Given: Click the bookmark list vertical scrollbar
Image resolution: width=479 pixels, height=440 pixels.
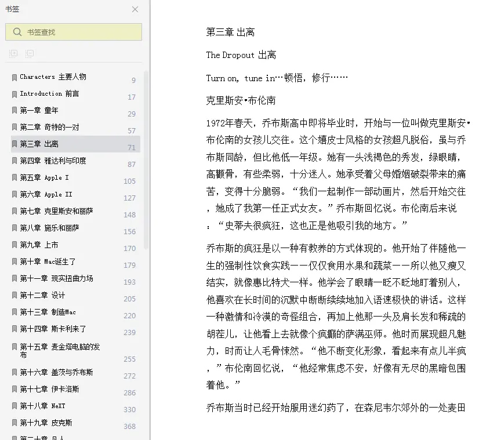Looking at the screenshot, I should [146, 161].
